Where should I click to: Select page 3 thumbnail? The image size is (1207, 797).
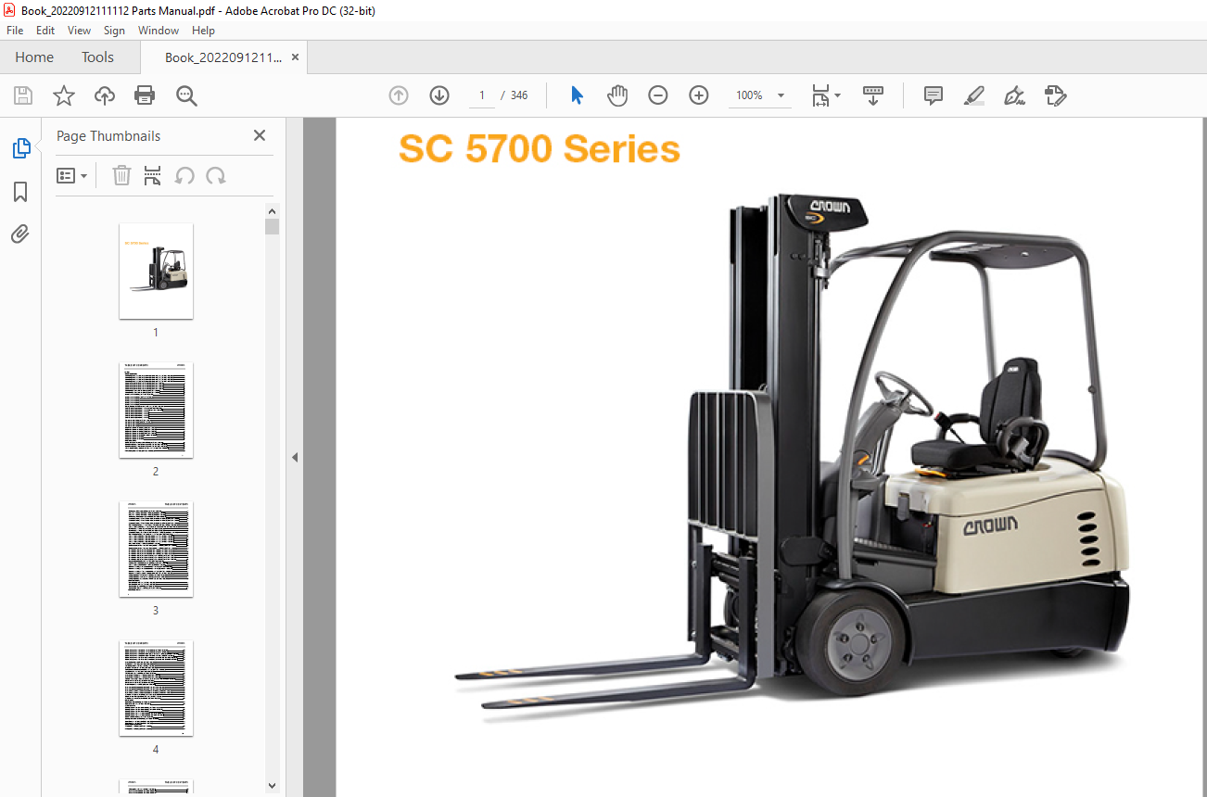[x=156, y=549]
